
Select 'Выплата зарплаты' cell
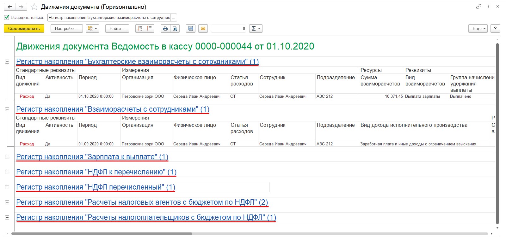[x=426, y=96]
